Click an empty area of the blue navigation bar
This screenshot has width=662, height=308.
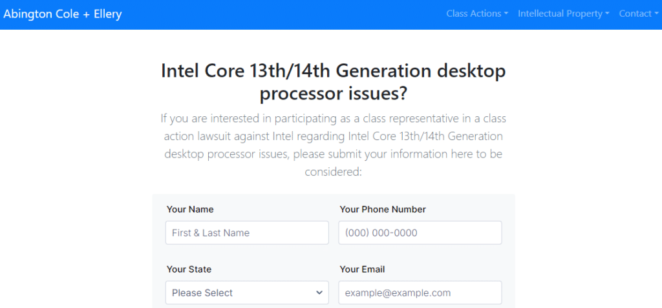(283, 14)
